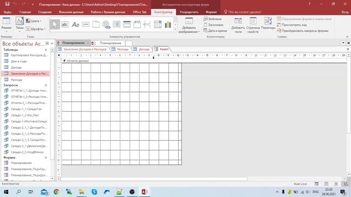The image size is (351, 197).
Task: Choose the Select arrow tool in controls
Action: tap(55, 24)
